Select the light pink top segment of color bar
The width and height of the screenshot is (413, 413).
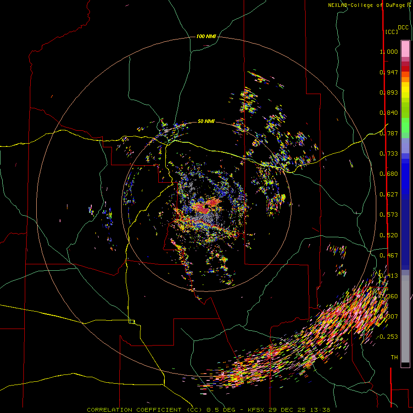(x=405, y=49)
